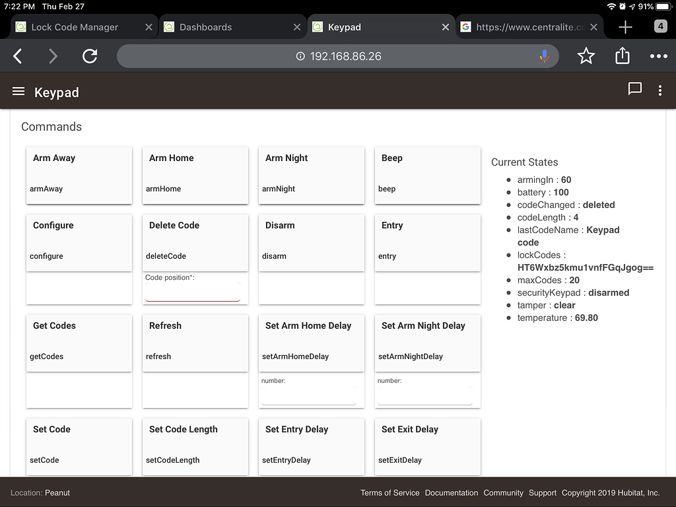This screenshot has height=507, width=676.
Task: Click the Set Arm Night Delay button
Action: 428,343
